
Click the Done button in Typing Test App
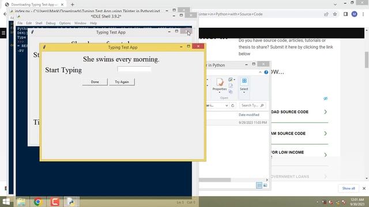point(95,82)
